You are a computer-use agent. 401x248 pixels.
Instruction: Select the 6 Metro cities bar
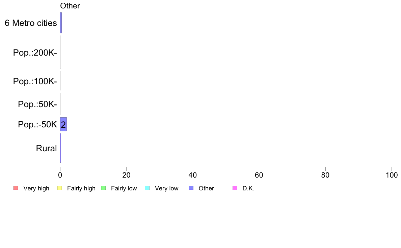(61, 23)
